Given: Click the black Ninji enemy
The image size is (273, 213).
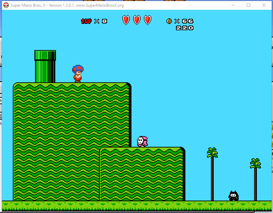Looking at the screenshot, I should tap(234, 196).
